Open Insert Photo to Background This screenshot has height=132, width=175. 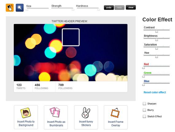(x=26, y=117)
